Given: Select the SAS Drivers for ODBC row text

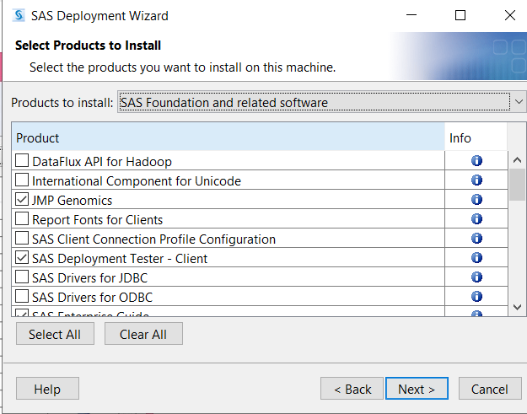Looking at the screenshot, I should (93, 297).
